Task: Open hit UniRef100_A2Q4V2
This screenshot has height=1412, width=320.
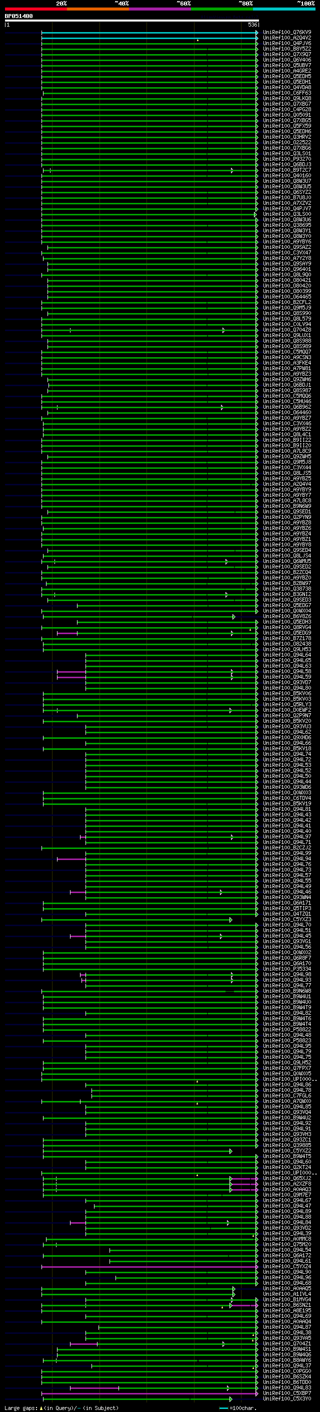Action: [287, 38]
